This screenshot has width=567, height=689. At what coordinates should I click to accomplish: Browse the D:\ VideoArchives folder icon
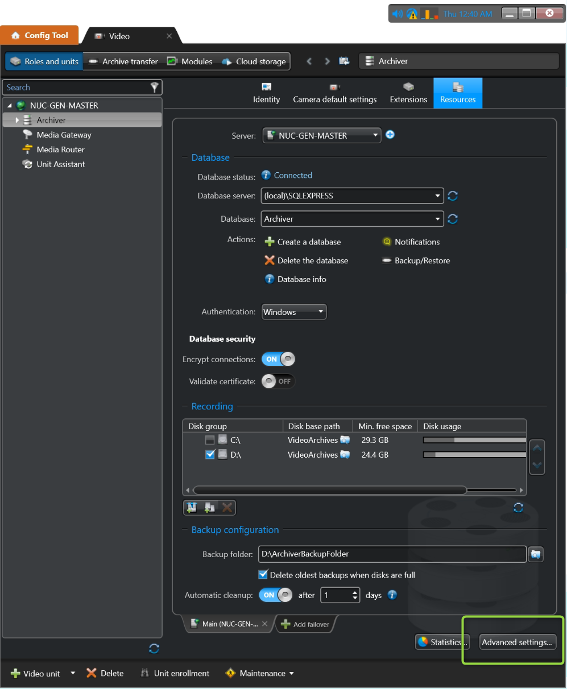point(345,455)
